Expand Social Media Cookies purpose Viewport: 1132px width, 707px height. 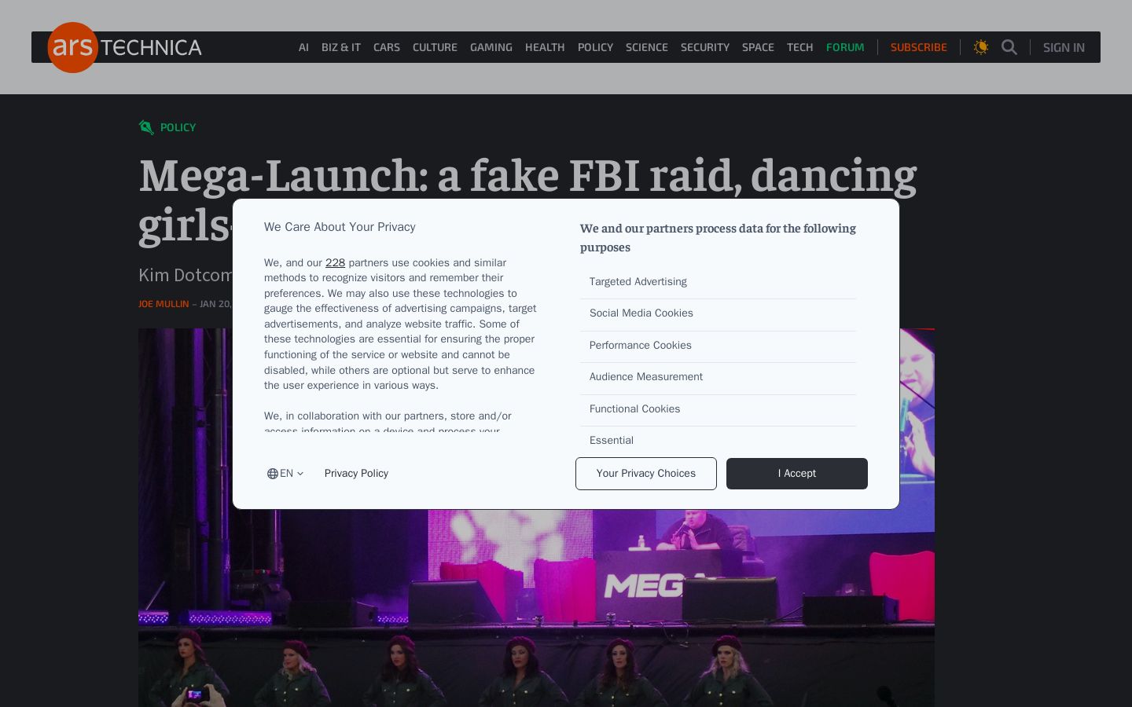pyautogui.click(x=718, y=313)
